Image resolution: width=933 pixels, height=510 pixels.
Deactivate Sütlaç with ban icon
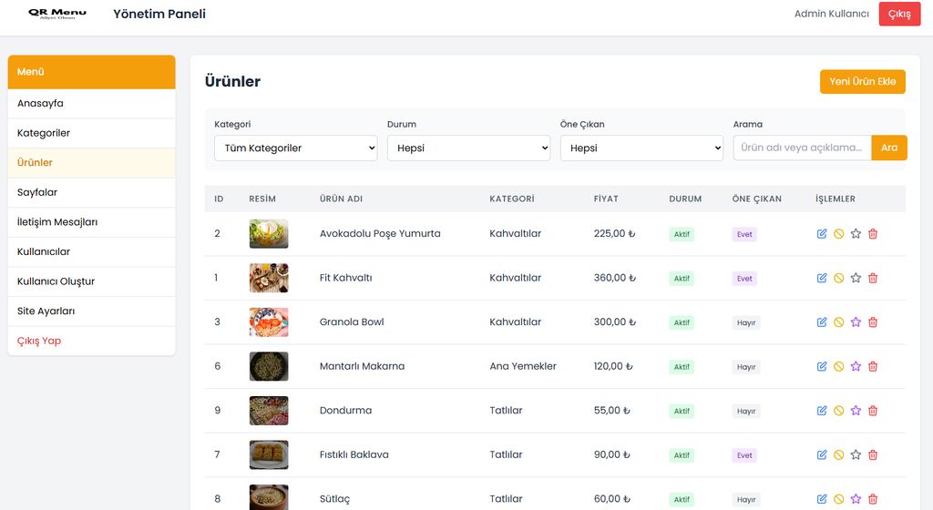(838, 499)
